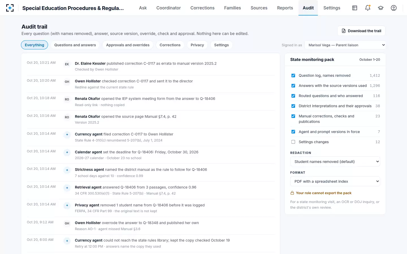The width and height of the screenshot is (407, 254).
Task: Uncheck Agent and prompt versions in force
Action: pyautogui.click(x=293, y=132)
